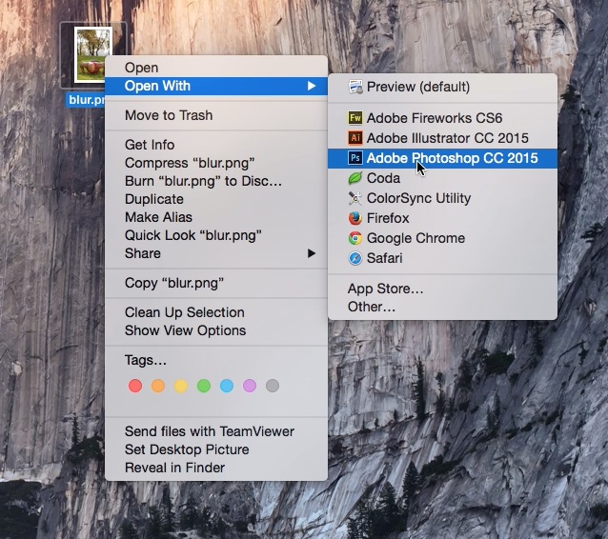This screenshot has height=539, width=608.
Task: Choose Other… in submenu
Action: [x=442, y=307]
